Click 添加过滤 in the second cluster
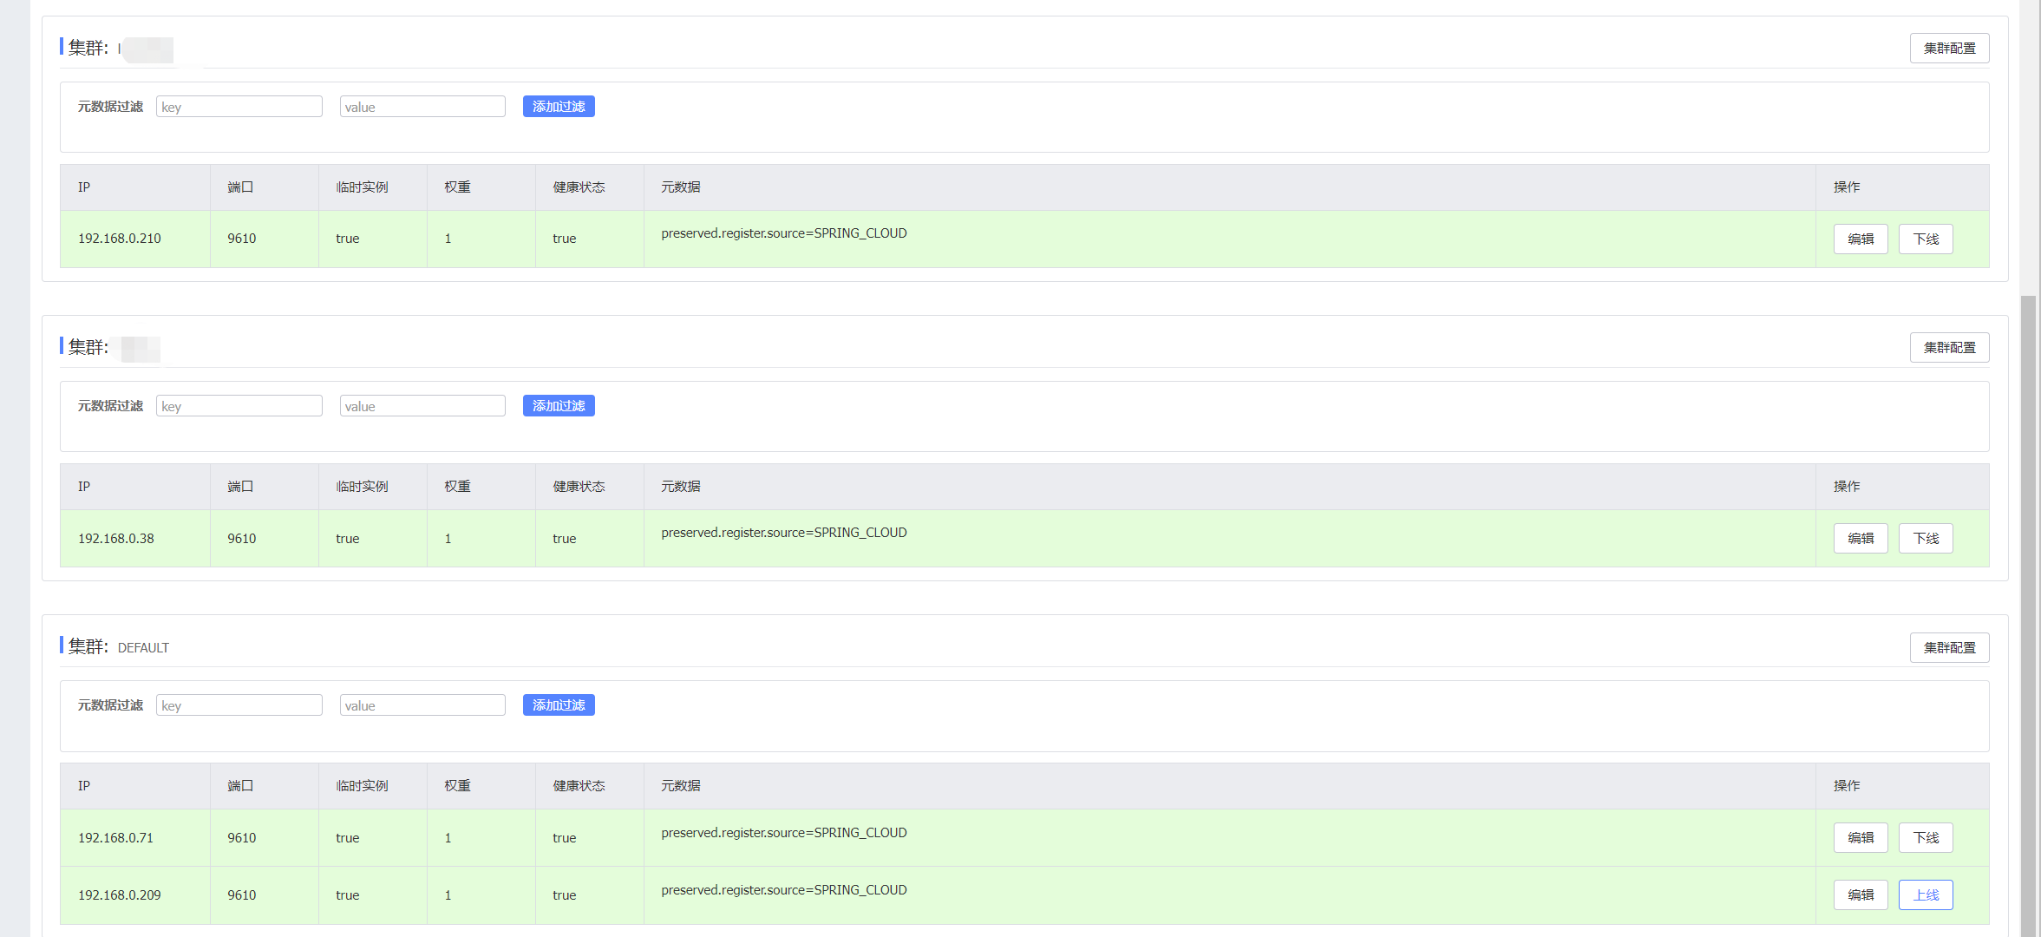The width and height of the screenshot is (2041, 937). click(558, 405)
